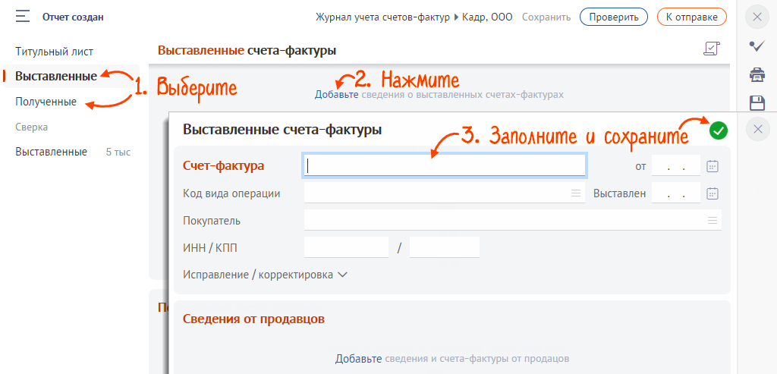This screenshot has height=374, width=777.
Task: Close the Выставленные счета-фактуры dialog
Action: [x=757, y=130]
